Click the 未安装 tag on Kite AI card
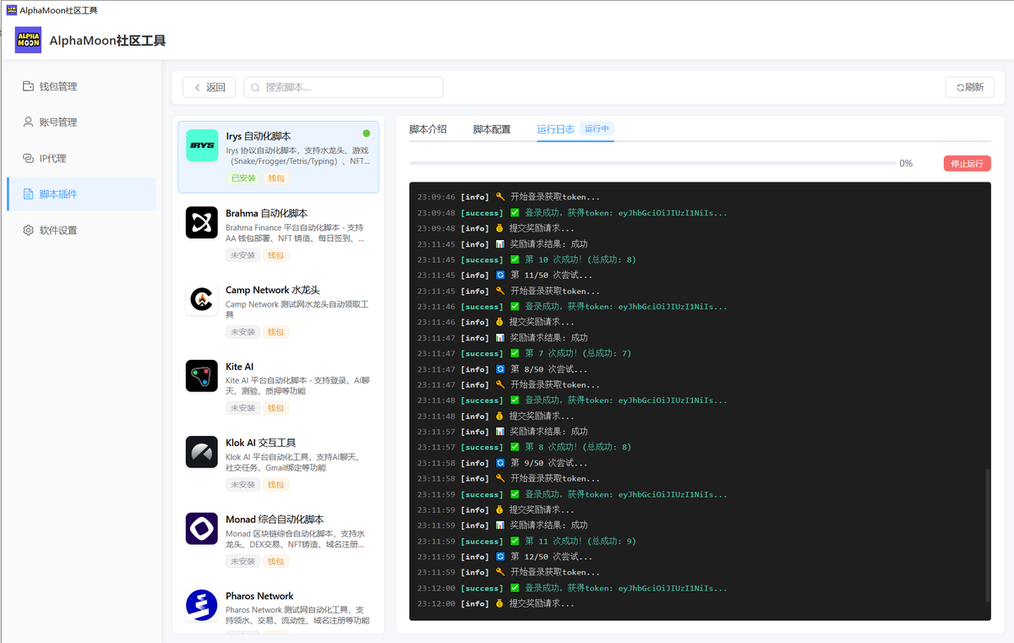This screenshot has width=1014, height=643. point(243,408)
